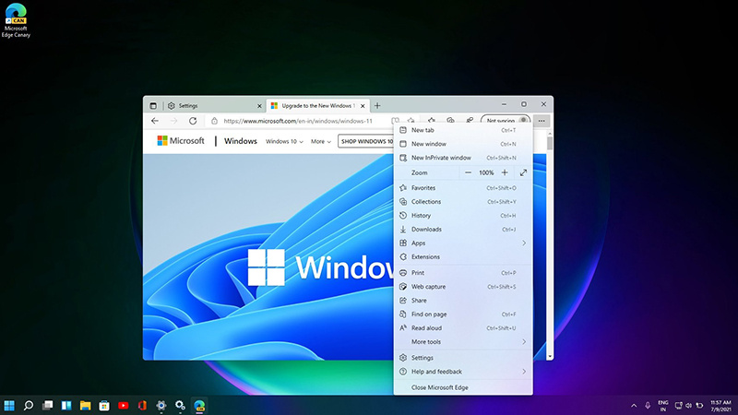The height and width of the screenshot is (415, 738).
Task: Choose Print in the menu
Action: coord(463,273)
